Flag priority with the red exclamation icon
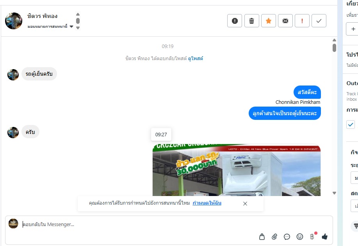Image resolution: width=358 pixels, height=246 pixels. point(302,21)
